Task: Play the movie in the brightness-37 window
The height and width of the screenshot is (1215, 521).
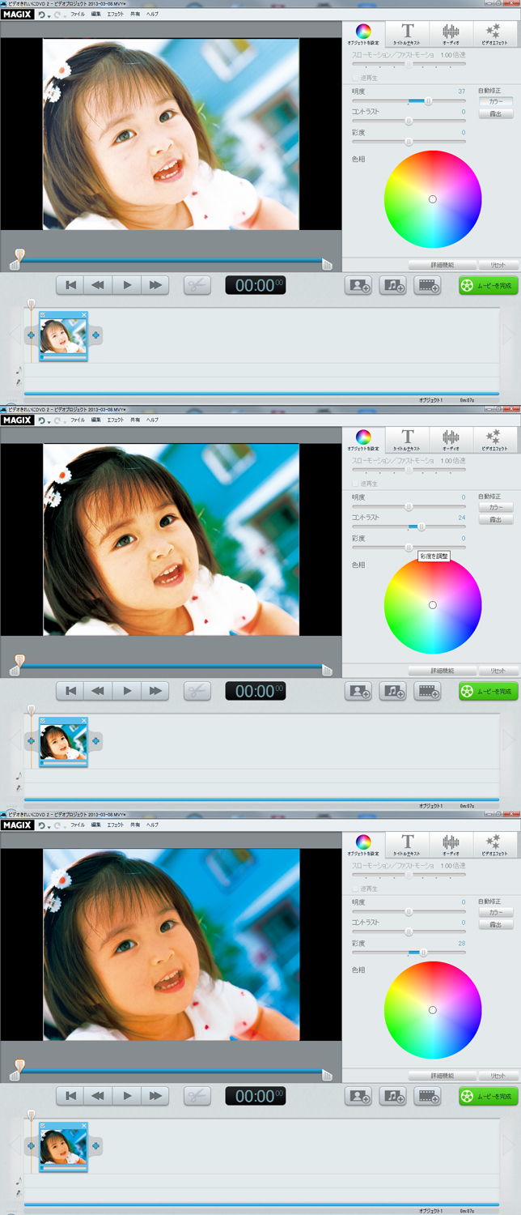Action: [127, 285]
